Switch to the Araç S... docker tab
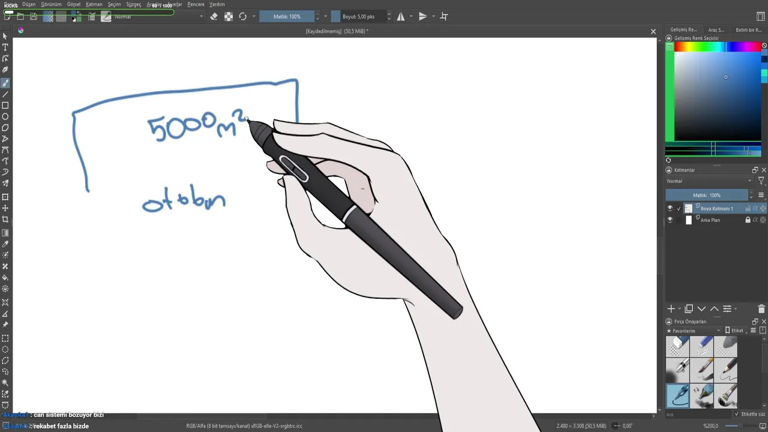 pos(716,29)
